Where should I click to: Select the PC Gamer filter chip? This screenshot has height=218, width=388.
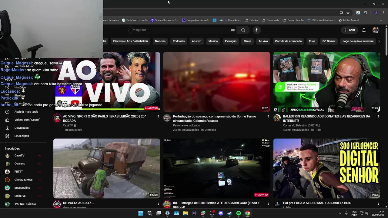(329, 41)
